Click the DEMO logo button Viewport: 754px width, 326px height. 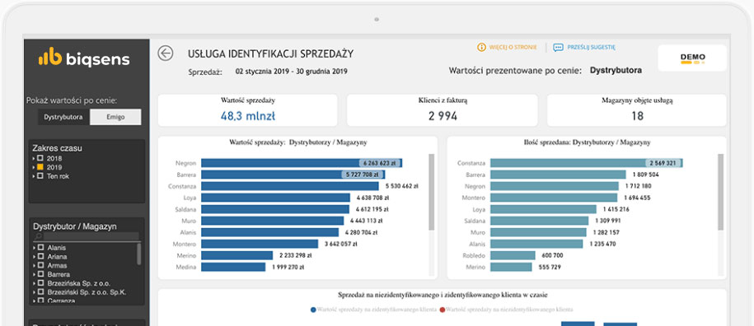(x=692, y=58)
